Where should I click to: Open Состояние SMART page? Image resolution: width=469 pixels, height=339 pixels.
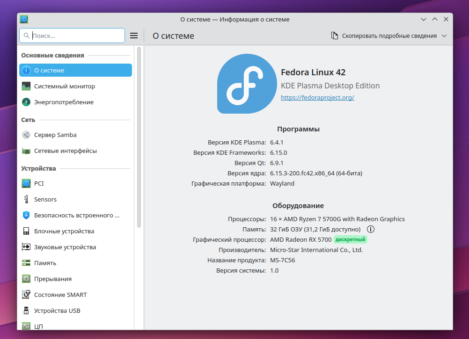tap(76, 295)
